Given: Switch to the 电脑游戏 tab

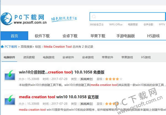Looking at the screenshot, I should coord(49,57).
